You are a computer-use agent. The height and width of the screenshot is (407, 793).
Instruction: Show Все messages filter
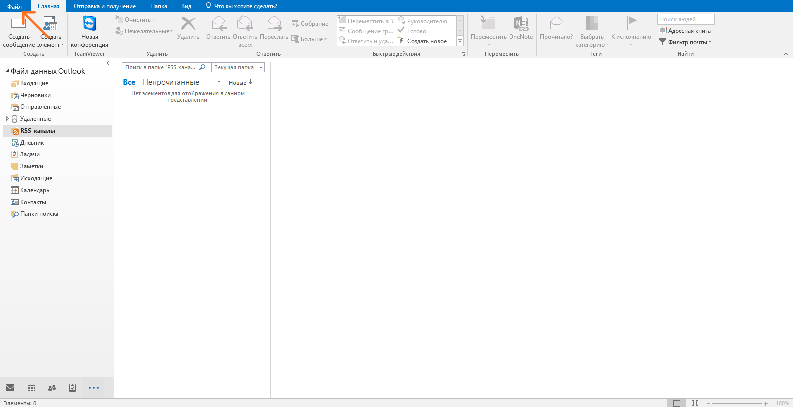pos(129,82)
